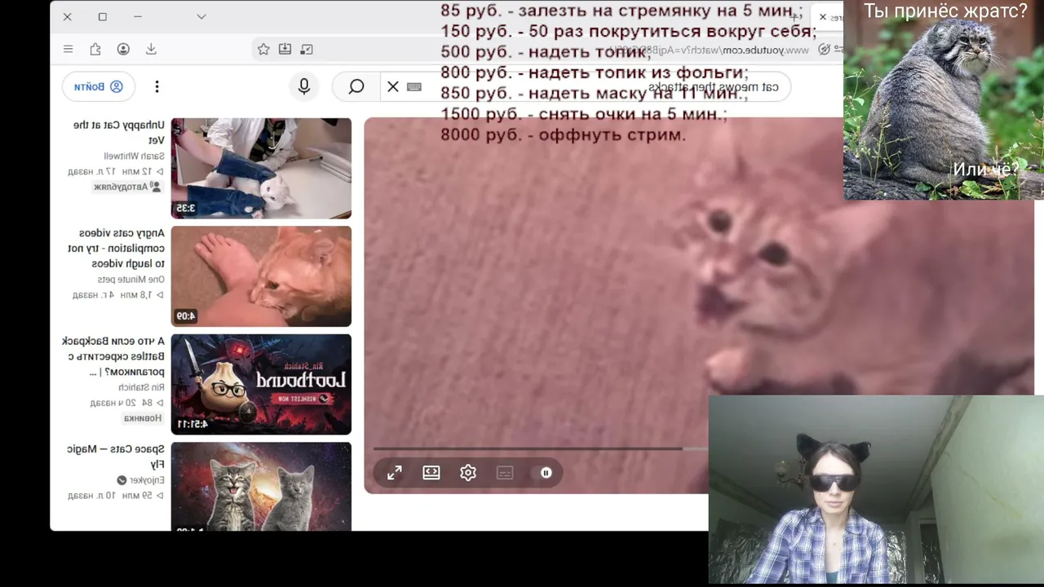Open the browser hamburger main menu
The width and height of the screenshot is (1044, 587).
click(68, 49)
